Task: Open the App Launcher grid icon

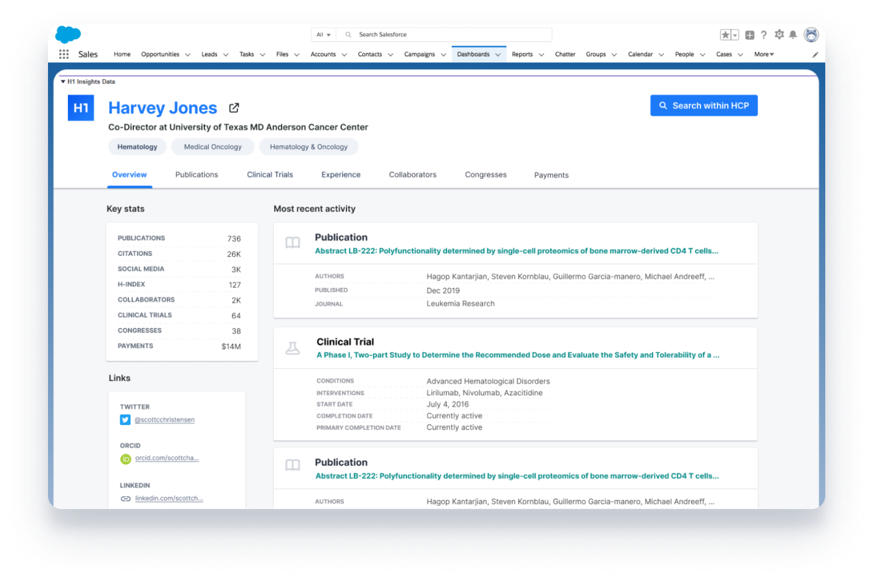Action: tap(64, 54)
